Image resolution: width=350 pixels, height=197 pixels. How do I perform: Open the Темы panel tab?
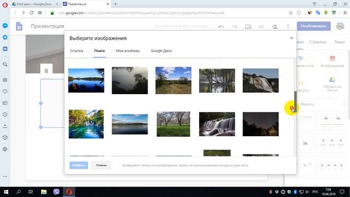pyautogui.click(x=339, y=42)
